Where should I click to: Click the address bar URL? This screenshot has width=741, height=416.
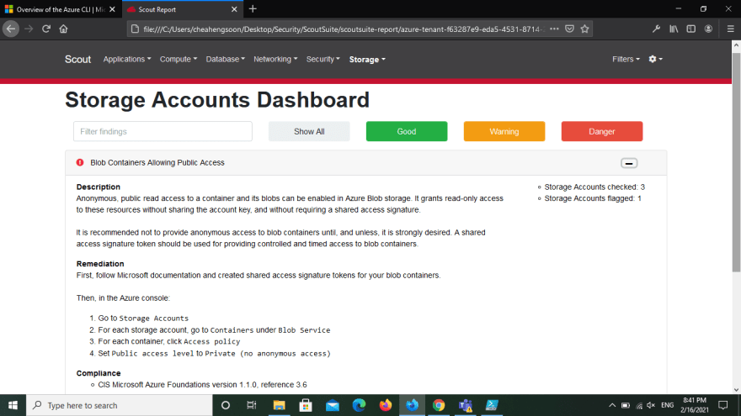point(343,29)
